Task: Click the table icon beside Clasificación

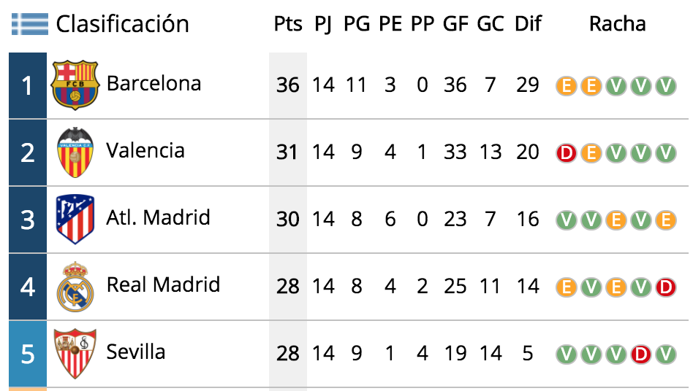Action: (30, 24)
